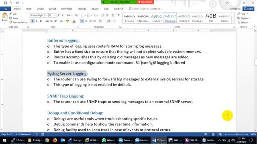Align the paragraph to the right

[90, 21]
